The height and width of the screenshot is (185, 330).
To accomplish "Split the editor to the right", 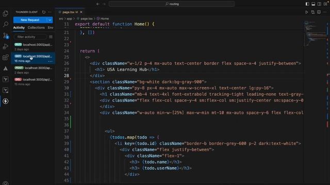I will (x=319, y=12).
